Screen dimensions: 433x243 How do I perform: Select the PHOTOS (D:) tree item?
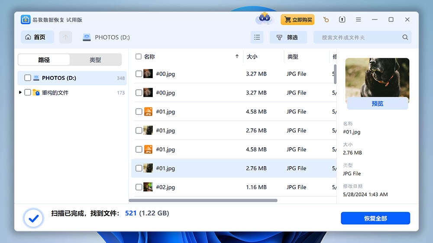click(72, 78)
